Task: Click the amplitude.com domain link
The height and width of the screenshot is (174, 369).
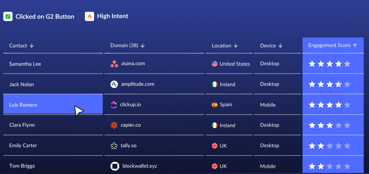Action: click(138, 84)
